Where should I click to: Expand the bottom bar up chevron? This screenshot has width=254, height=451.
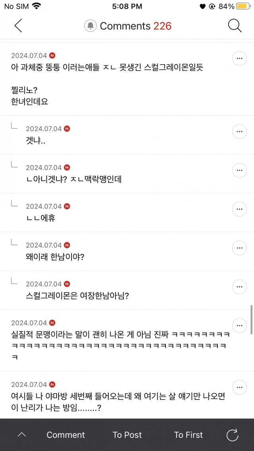click(22, 435)
